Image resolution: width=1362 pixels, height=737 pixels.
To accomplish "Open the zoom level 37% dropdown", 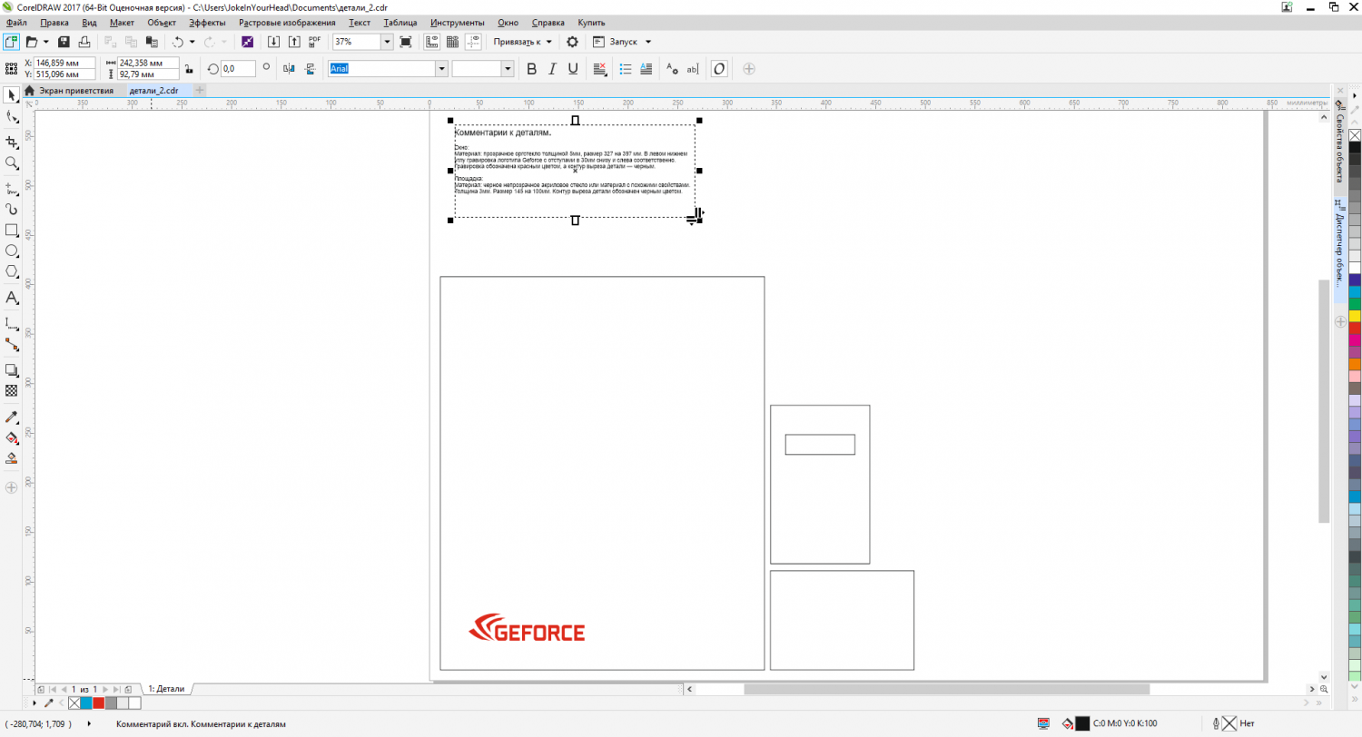I will coord(388,42).
